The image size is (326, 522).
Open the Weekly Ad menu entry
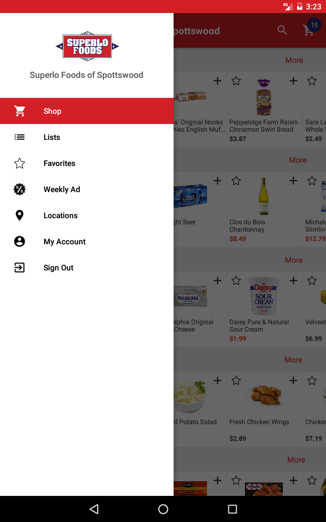click(x=87, y=189)
